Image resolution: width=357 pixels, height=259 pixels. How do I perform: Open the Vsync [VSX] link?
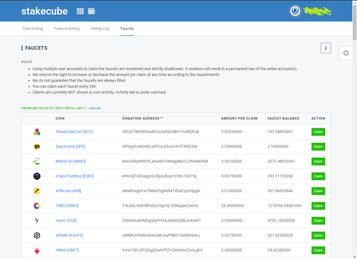click(66, 221)
